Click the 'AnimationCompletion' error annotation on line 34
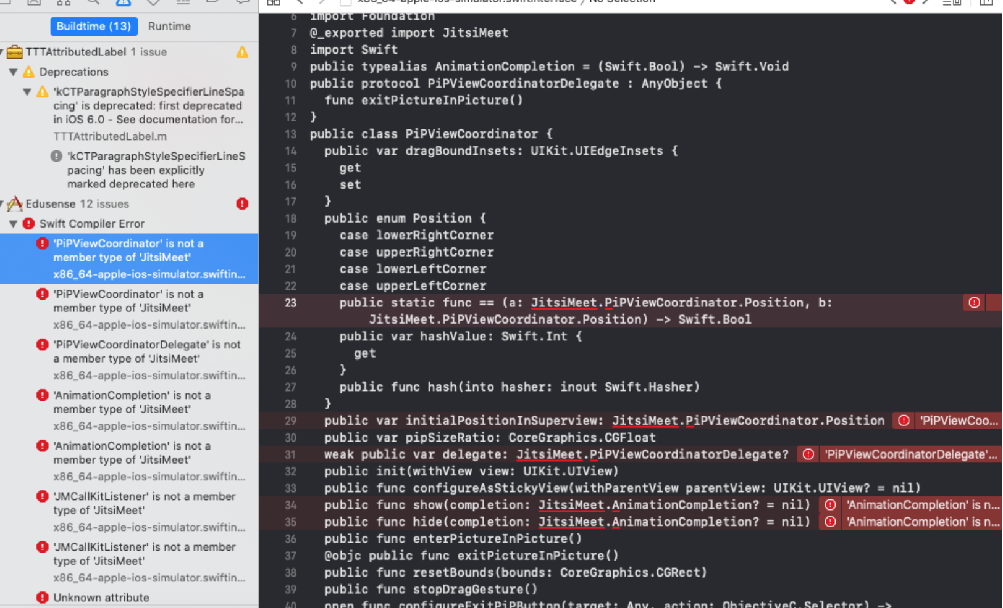This screenshot has width=1003, height=608. coord(921,505)
